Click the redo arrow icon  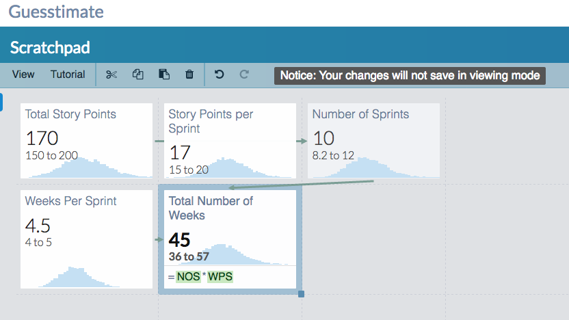tap(244, 75)
